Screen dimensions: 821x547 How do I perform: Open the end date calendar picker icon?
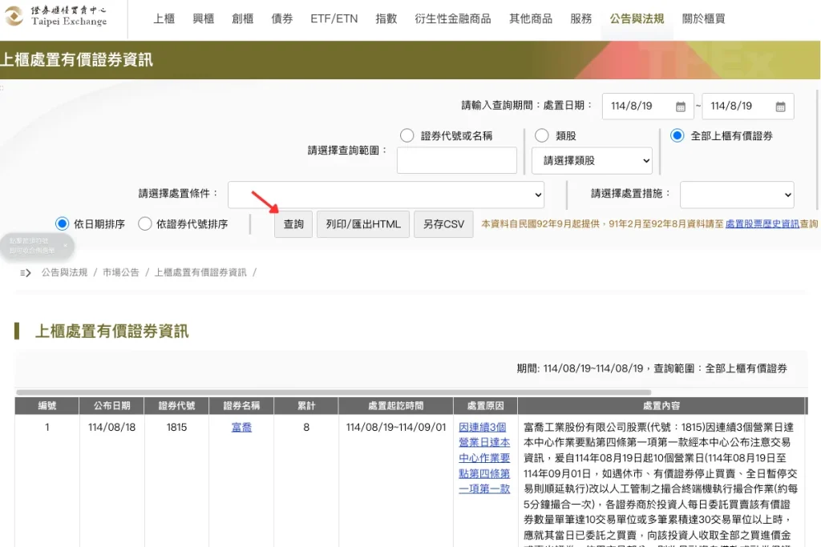pyautogui.click(x=780, y=107)
